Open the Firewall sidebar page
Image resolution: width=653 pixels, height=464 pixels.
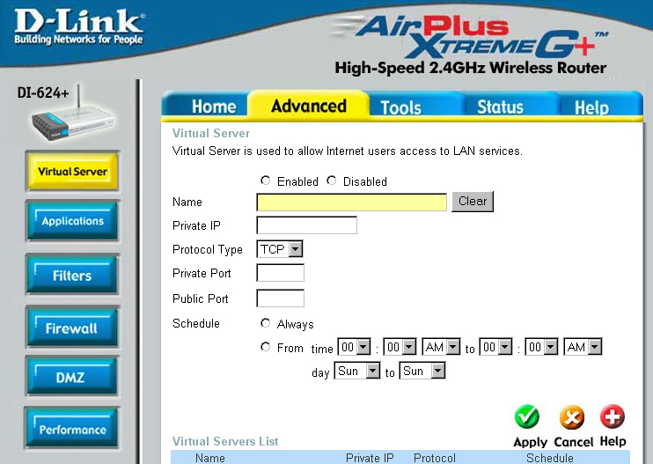(72, 328)
